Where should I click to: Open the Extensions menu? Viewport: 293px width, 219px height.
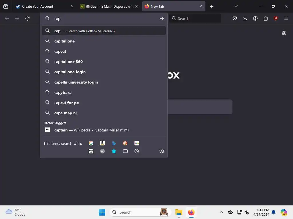point(266,18)
